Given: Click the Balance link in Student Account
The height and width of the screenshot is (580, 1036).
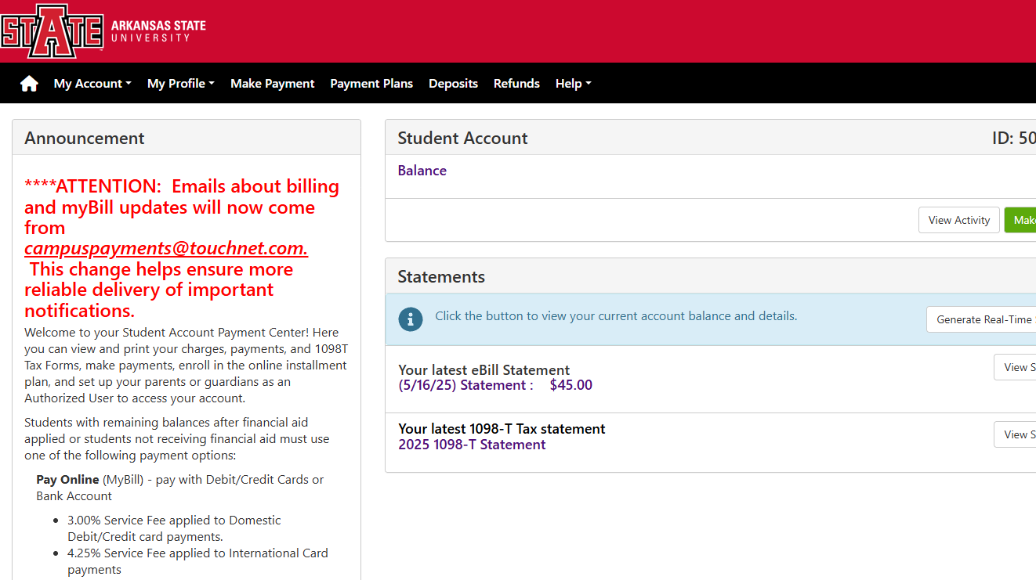Looking at the screenshot, I should (422, 171).
